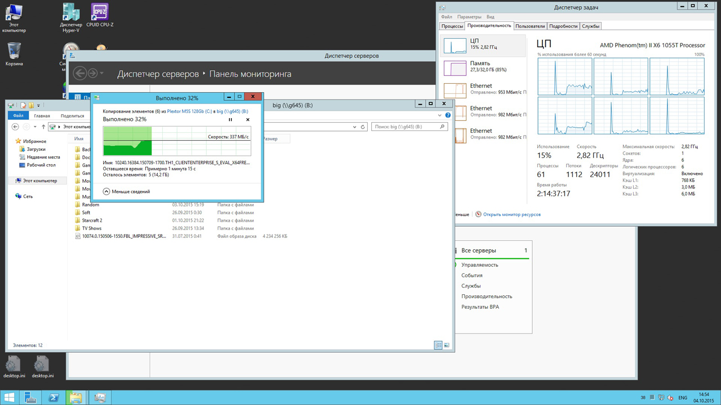Refresh the Explorer folder view
The image size is (721, 405).
click(x=363, y=127)
